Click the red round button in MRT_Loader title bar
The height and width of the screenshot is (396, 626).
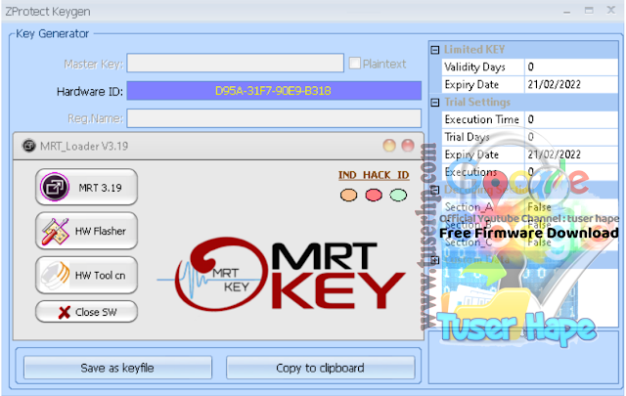[408, 146]
